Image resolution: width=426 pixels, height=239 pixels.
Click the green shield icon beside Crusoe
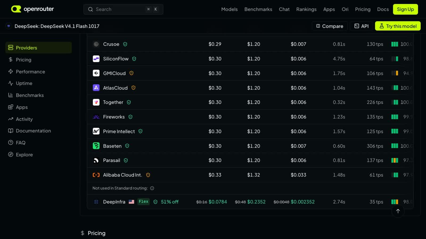[x=125, y=44]
